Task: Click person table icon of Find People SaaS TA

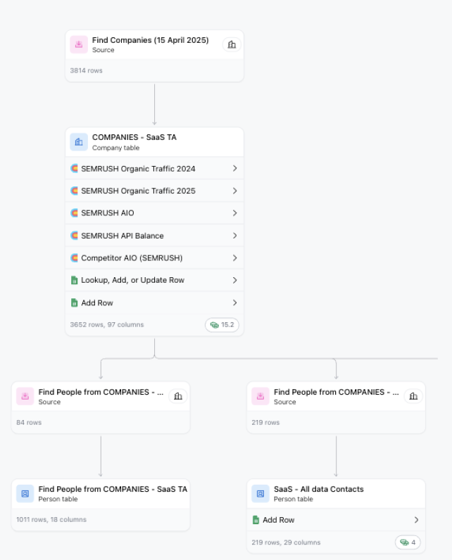Action: 25,494
